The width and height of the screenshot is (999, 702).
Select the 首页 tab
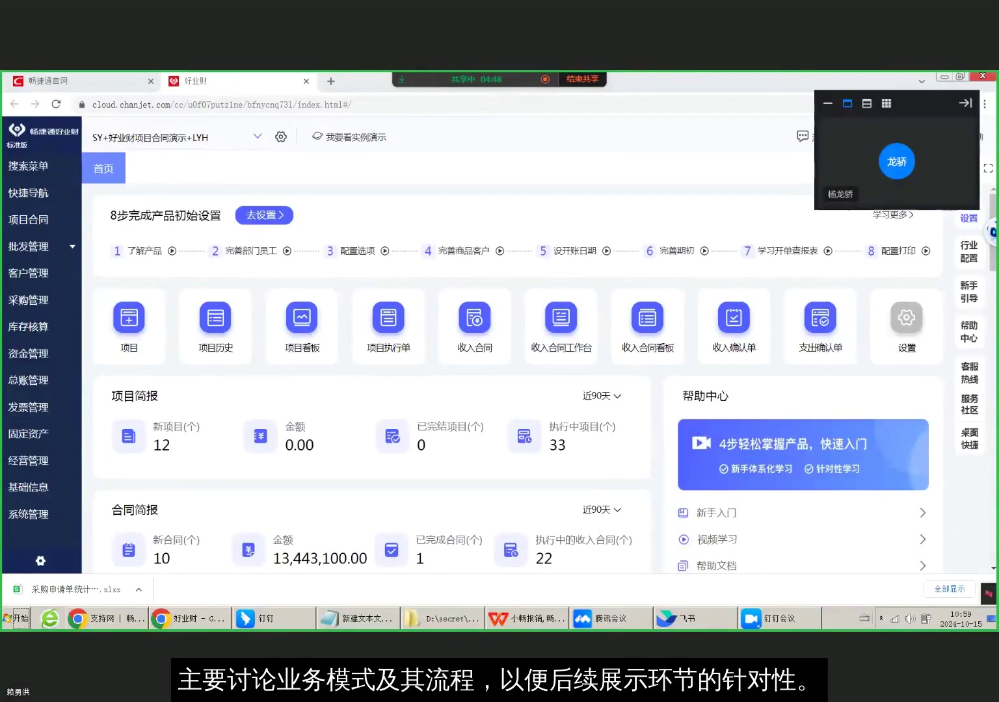click(x=103, y=168)
